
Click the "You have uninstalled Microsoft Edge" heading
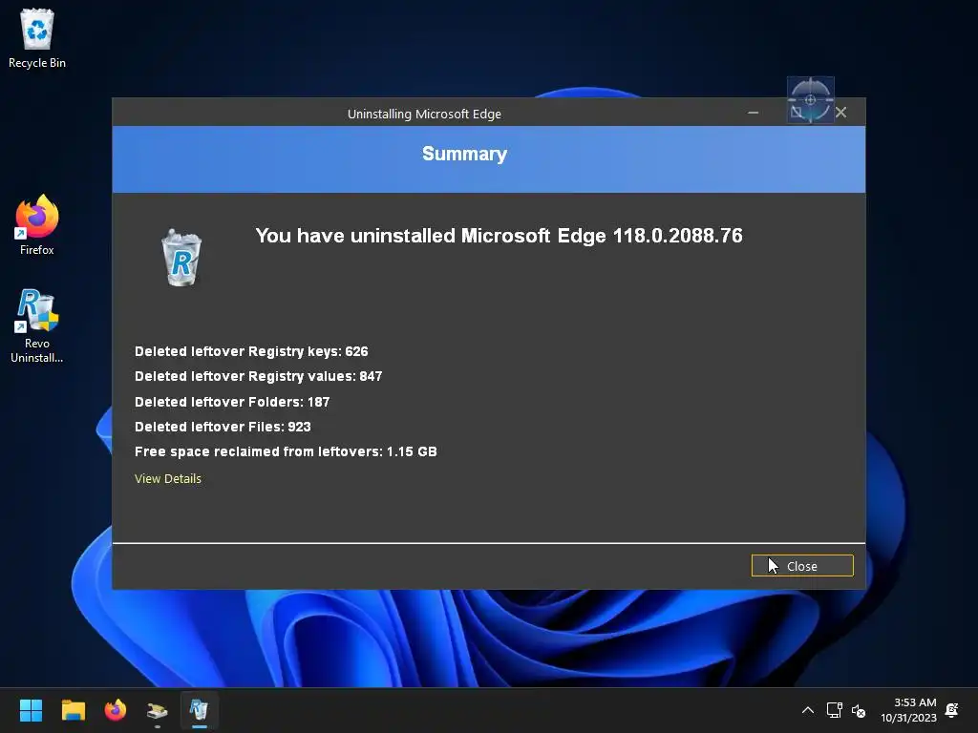coord(499,236)
